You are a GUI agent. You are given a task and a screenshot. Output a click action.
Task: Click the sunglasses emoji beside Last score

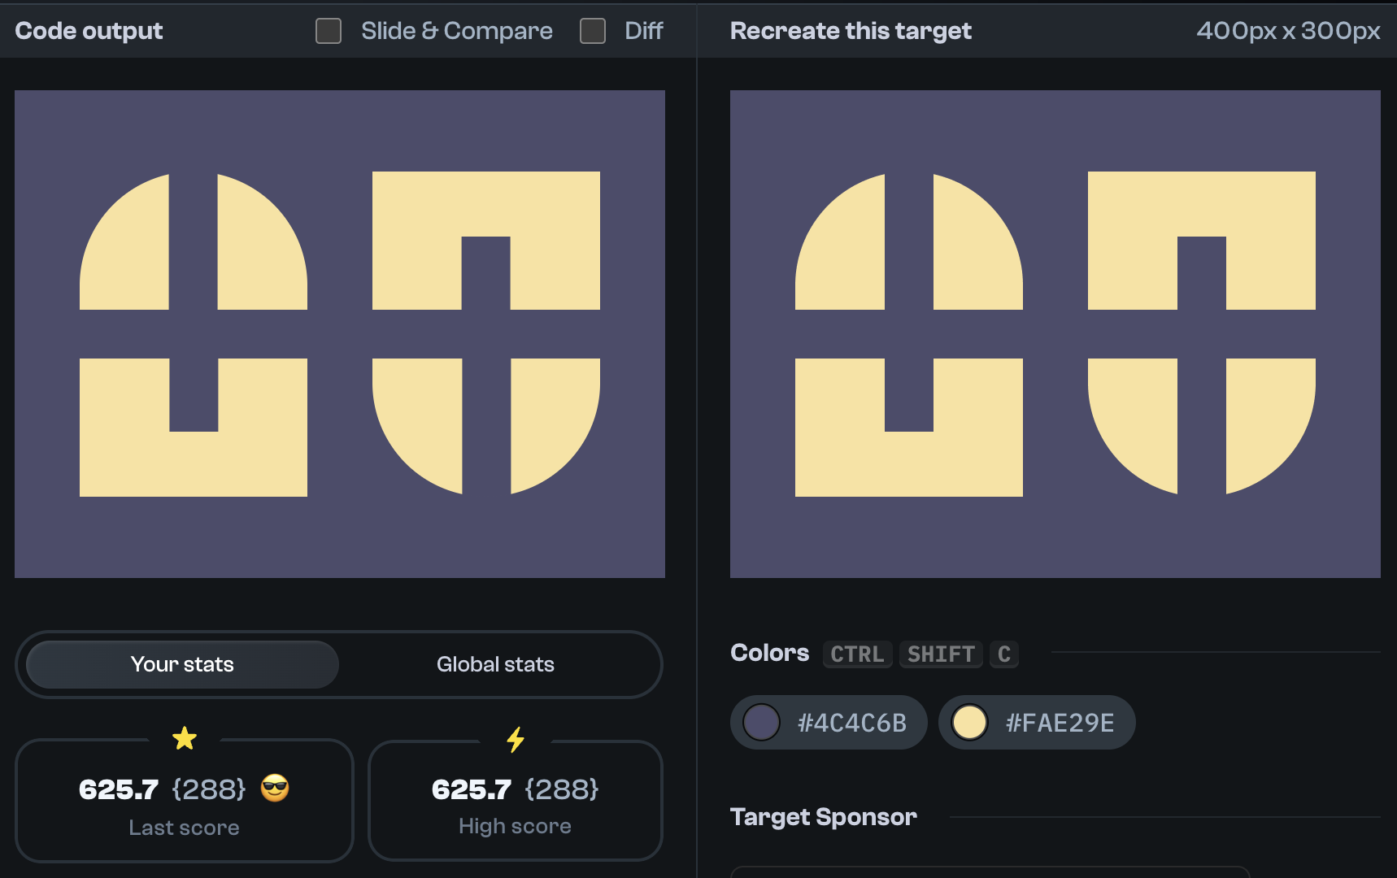[275, 788]
